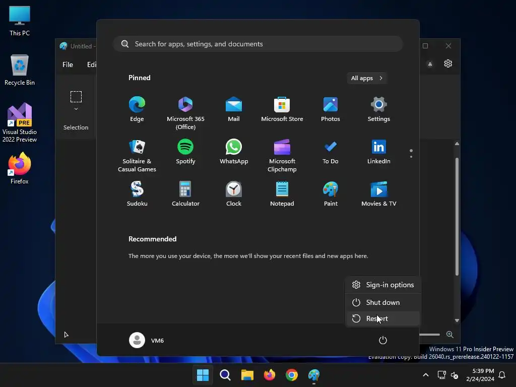The image size is (516, 387).
Task: Launch the To Do app
Action: pos(331,152)
